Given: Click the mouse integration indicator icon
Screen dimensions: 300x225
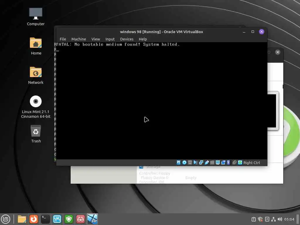Looking at the screenshot, I should tap(234, 162).
